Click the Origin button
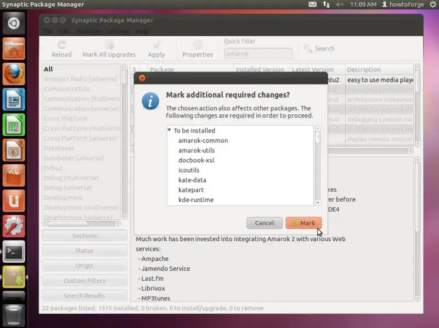 [85, 265]
